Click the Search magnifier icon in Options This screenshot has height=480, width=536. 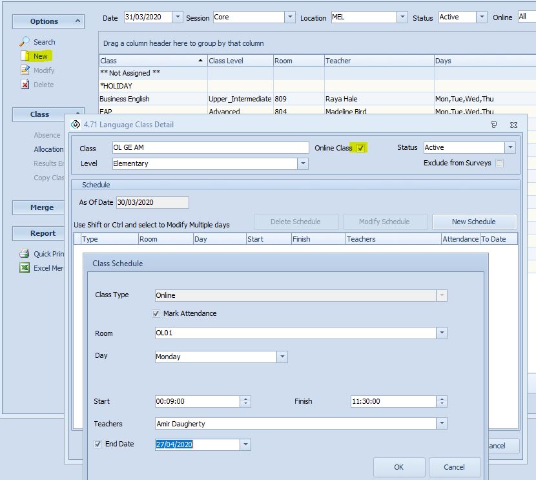click(25, 42)
